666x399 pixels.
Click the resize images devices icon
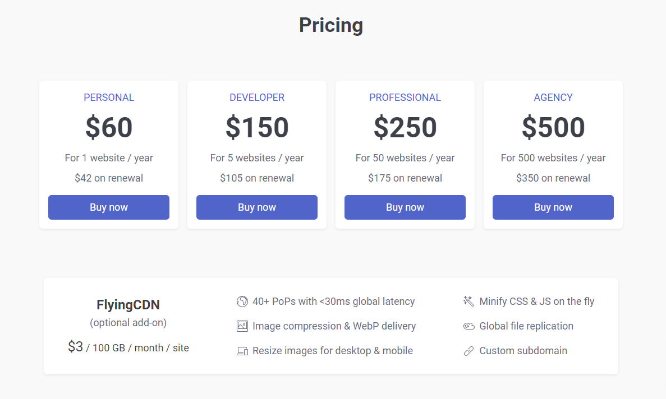tap(242, 351)
